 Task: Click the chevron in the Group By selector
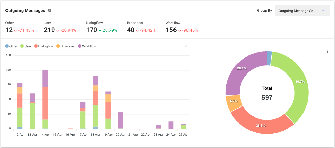[x=323, y=11]
